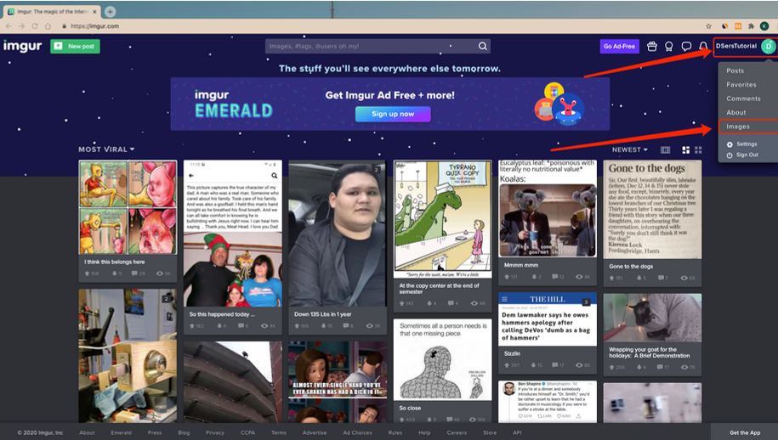Click the Get the App button
778x440 pixels.
744,432
